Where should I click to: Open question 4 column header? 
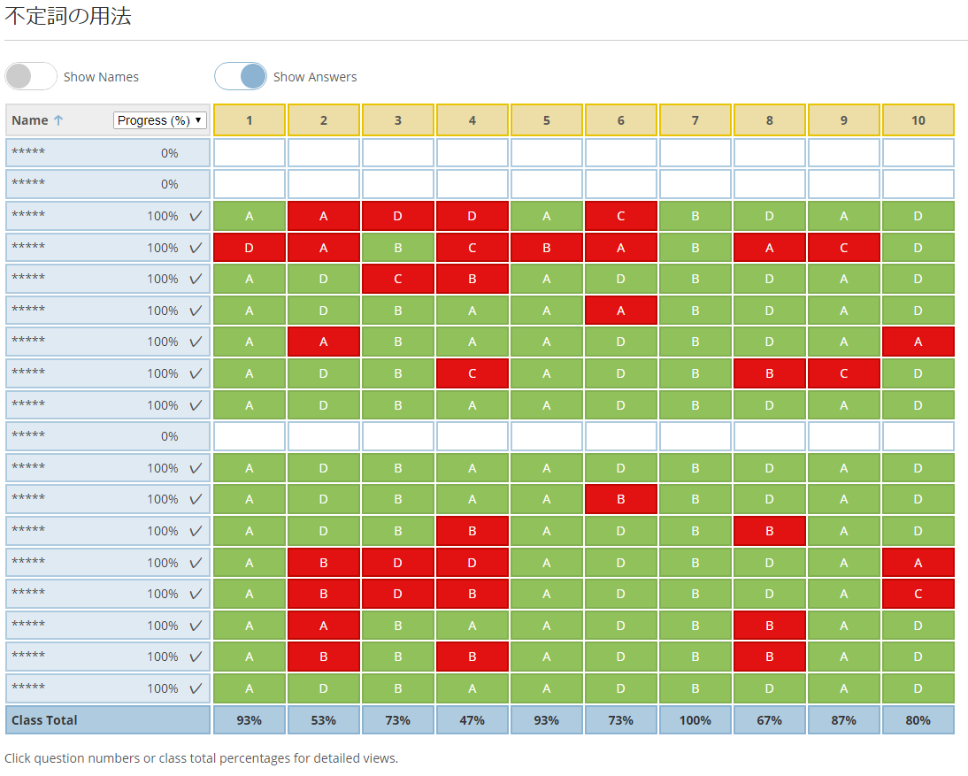click(x=472, y=120)
